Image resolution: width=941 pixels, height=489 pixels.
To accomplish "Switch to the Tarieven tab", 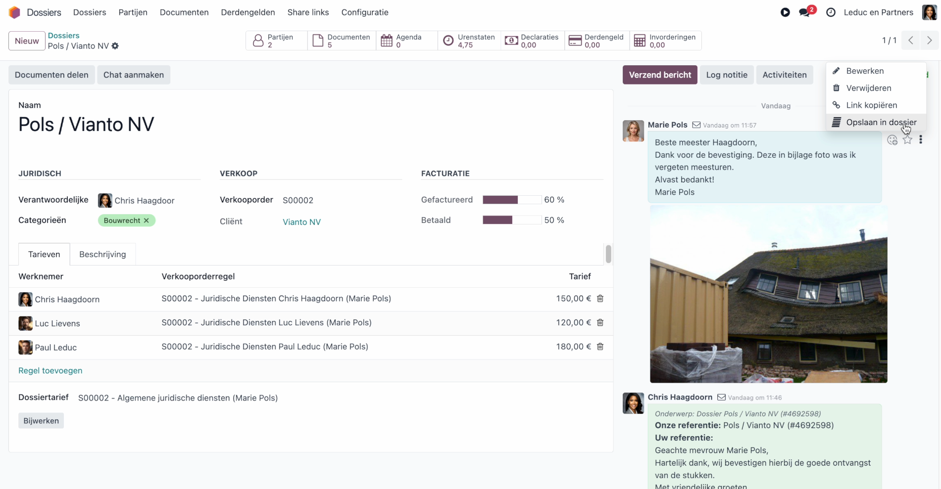I will point(44,254).
